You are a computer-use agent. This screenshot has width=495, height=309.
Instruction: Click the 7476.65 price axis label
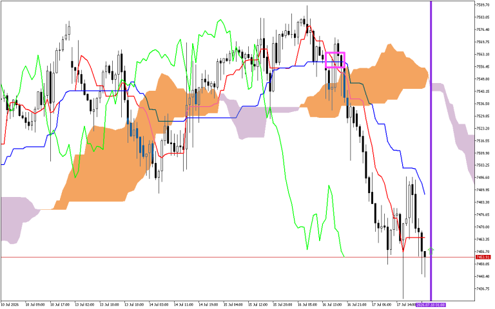[483, 214]
